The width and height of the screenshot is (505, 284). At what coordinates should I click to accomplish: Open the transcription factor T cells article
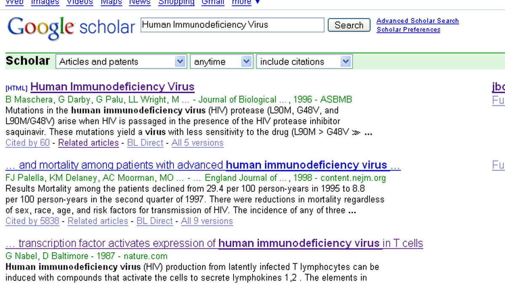click(x=214, y=243)
